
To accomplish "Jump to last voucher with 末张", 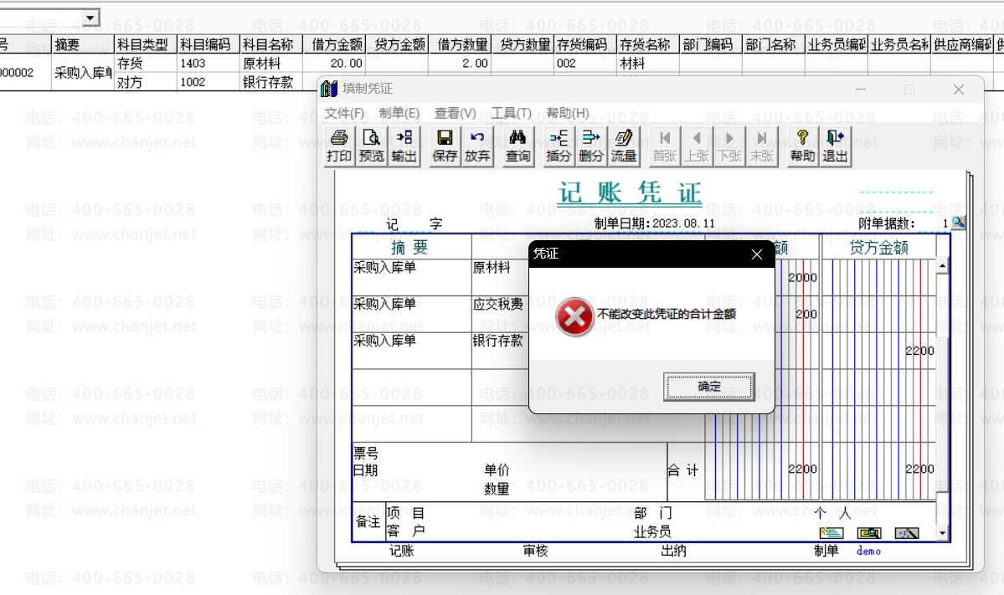I will (762, 146).
